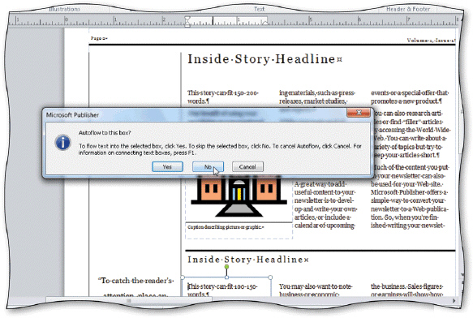Click the building clip art picture
Image resolution: width=473 pixels, height=318 pixels.
click(239, 196)
